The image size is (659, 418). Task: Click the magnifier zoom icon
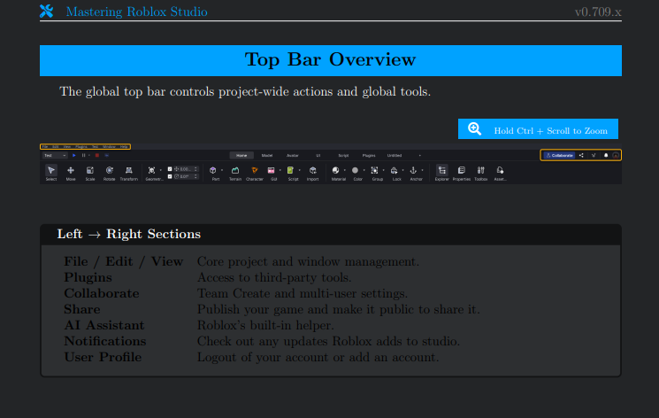(x=475, y=128)
